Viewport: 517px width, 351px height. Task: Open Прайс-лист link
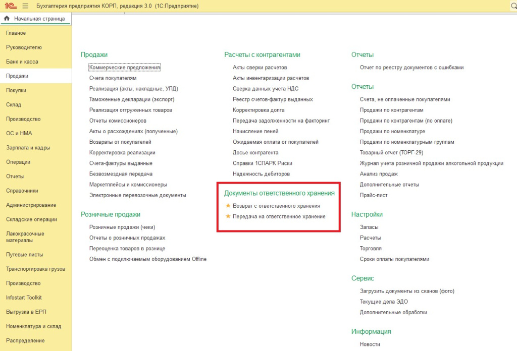[374, 195]
